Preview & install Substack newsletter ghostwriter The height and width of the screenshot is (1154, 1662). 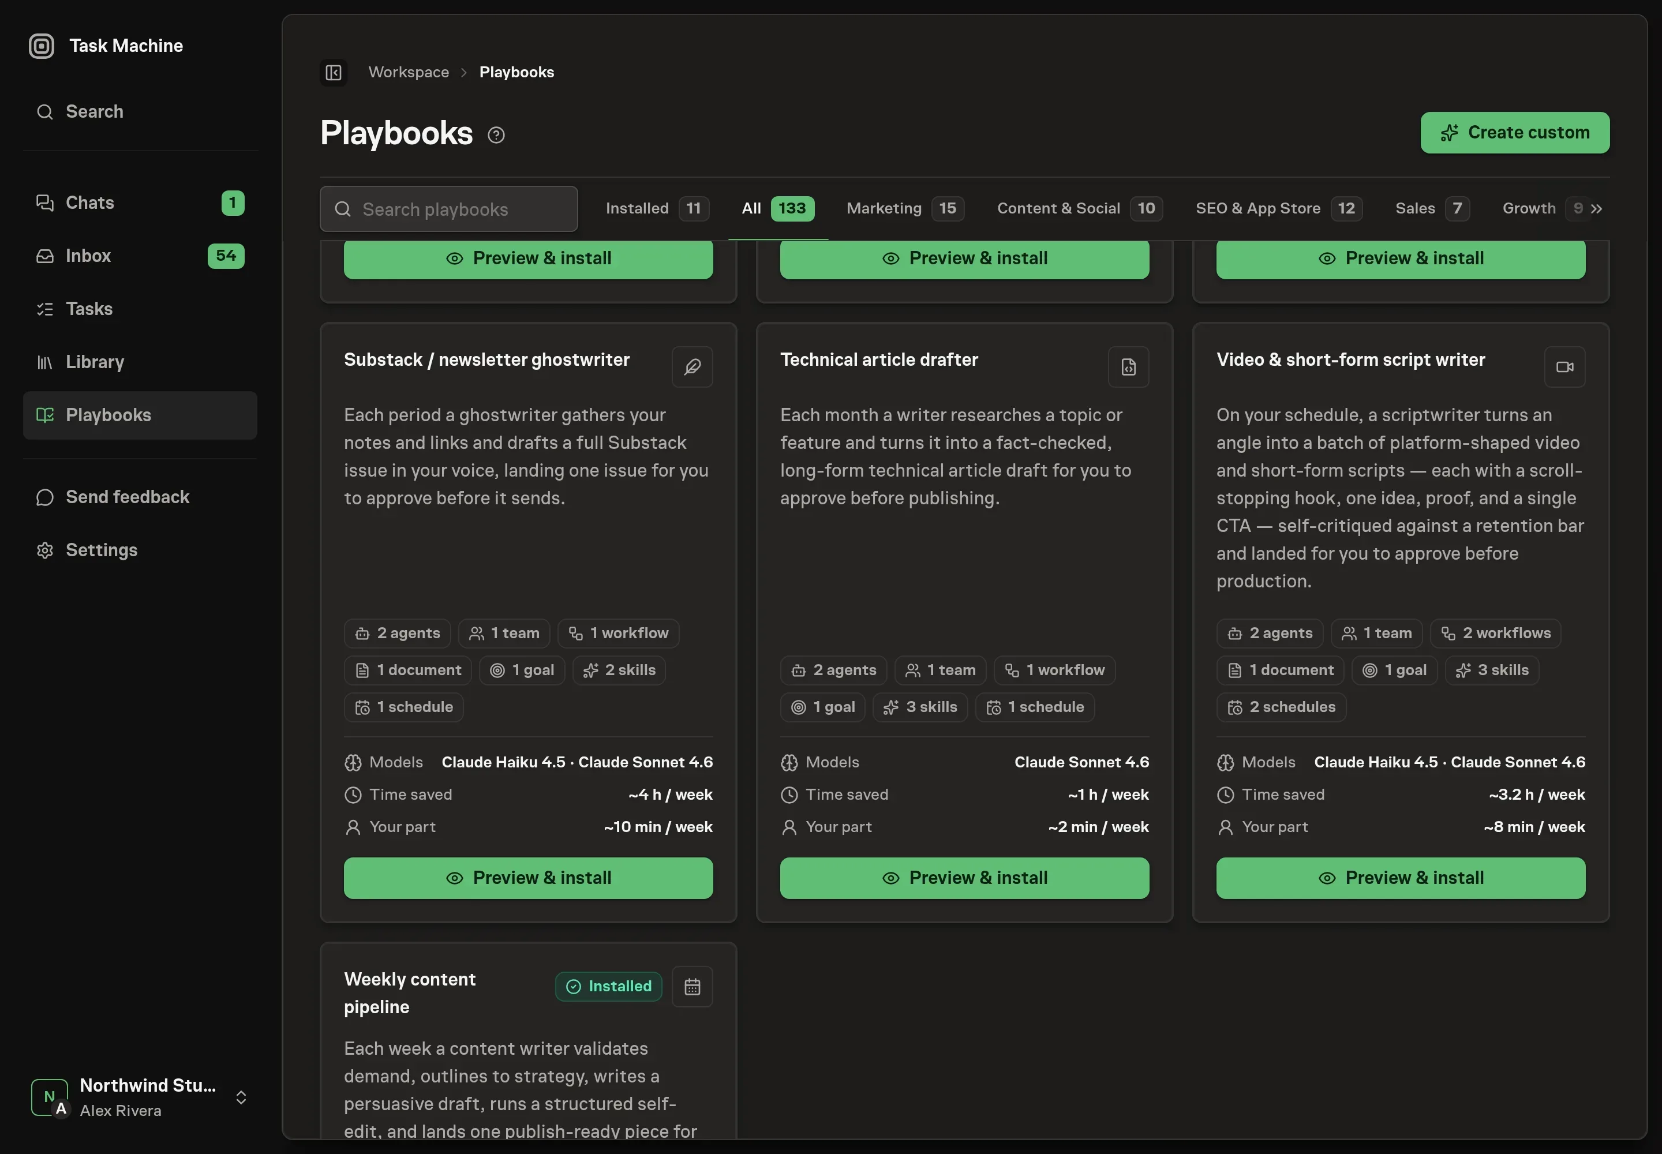pos(528,878)
